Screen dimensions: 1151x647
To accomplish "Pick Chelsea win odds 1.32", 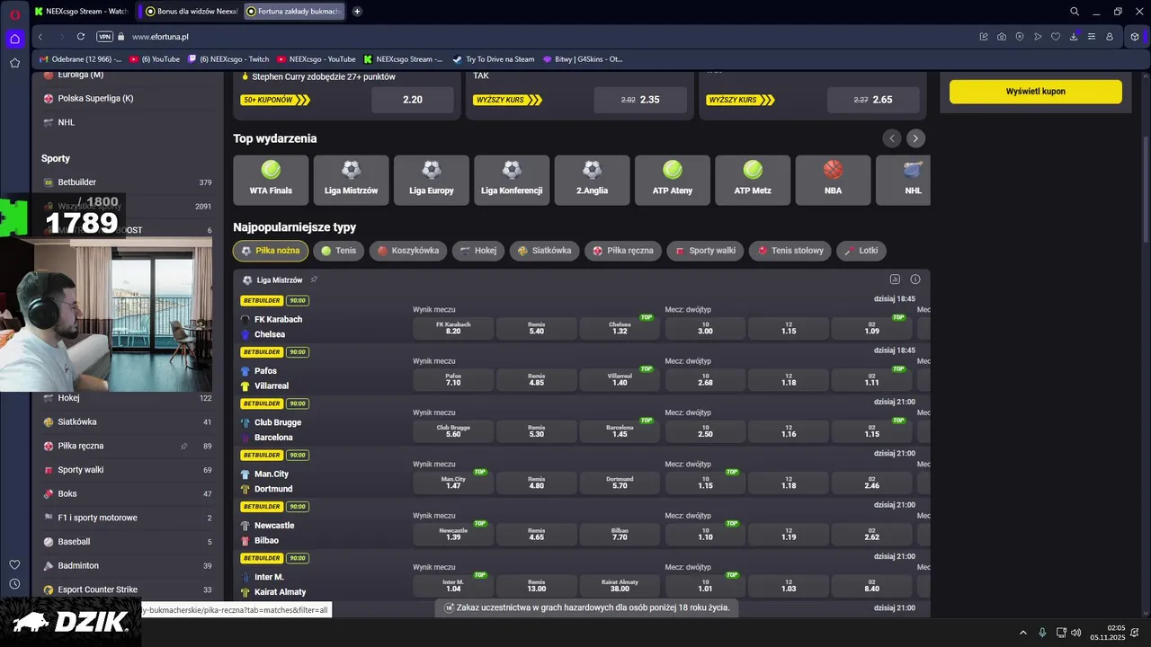I will coord(620,327).
